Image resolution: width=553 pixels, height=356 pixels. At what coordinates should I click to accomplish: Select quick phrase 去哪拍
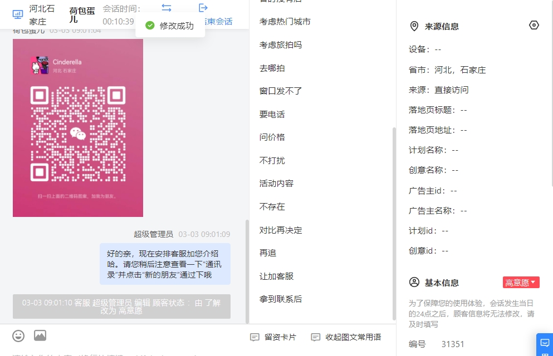(x=272, y=68)
